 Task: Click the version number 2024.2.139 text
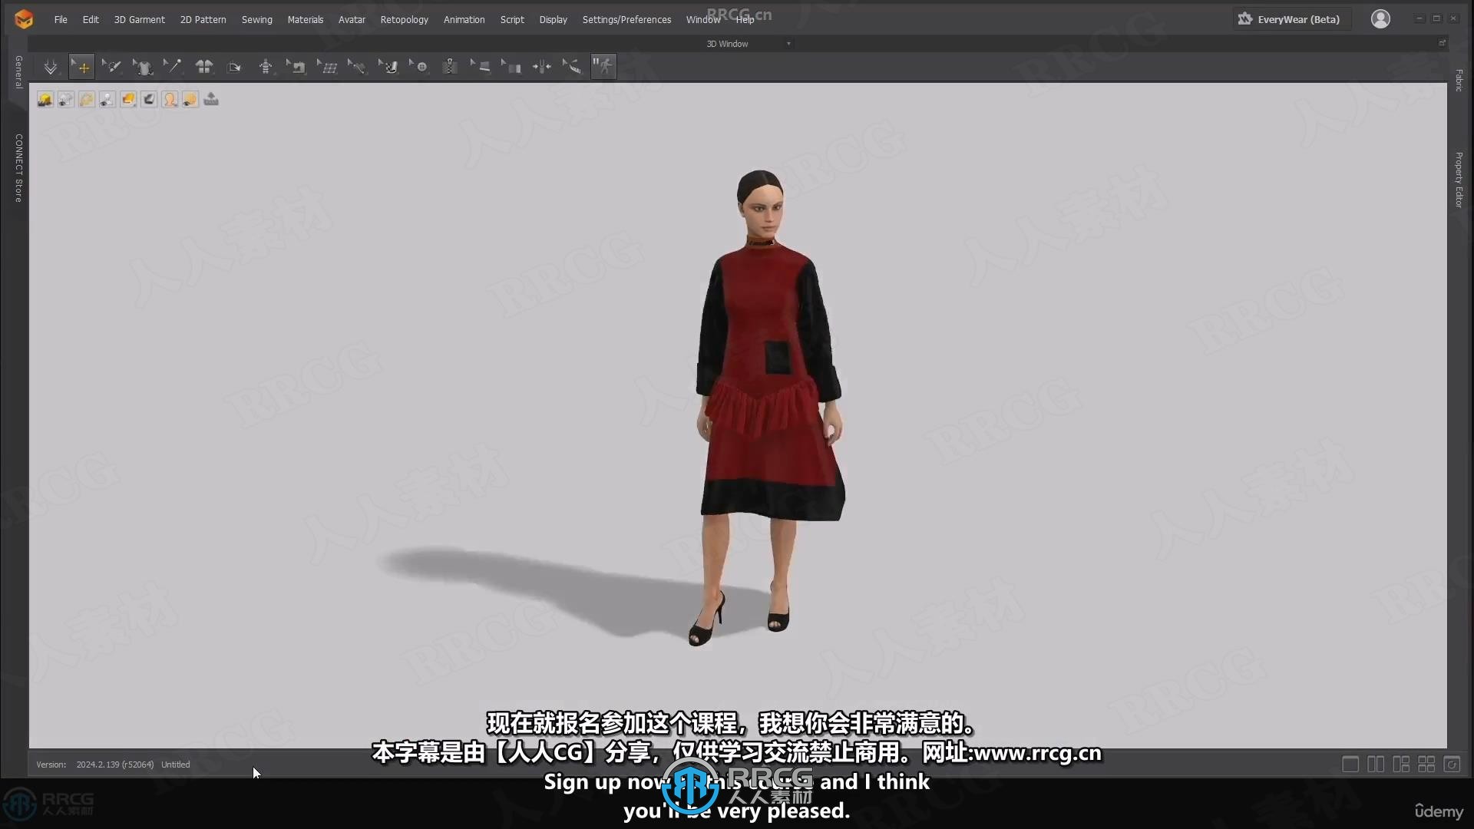[114, 765]
